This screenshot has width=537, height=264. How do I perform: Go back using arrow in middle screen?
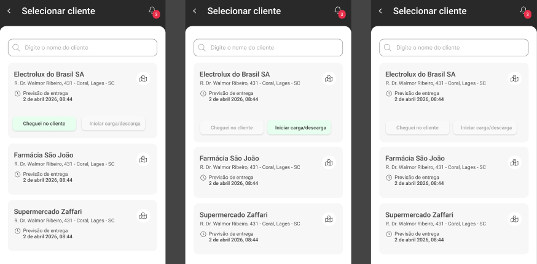tap(195, 11)
